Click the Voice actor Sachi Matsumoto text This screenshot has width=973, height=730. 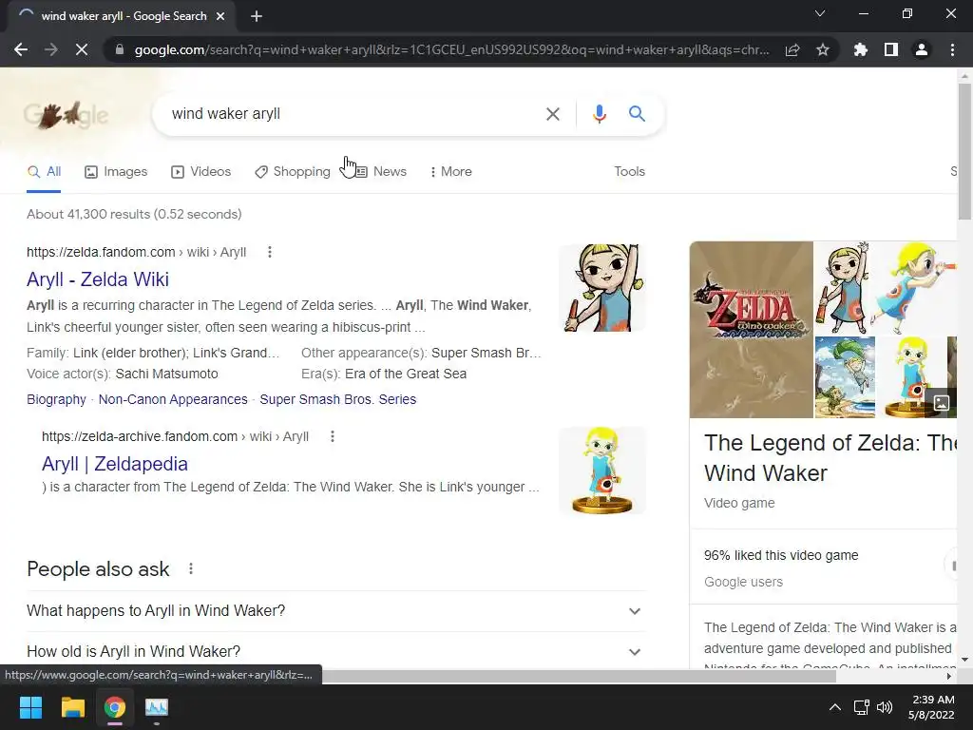pos(123,375)
